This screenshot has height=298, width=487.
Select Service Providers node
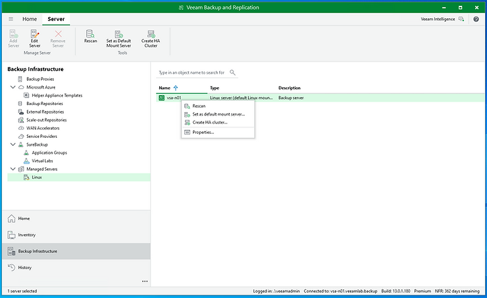(x=41, y=137)
